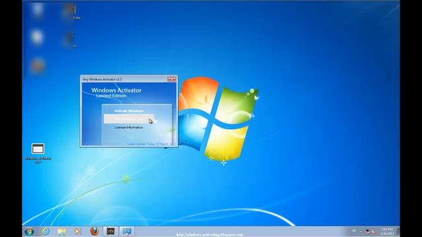Viewport: 422px width, 237px height.
Task: Launch Firefox from the taskbar
Action: [94, 231]
